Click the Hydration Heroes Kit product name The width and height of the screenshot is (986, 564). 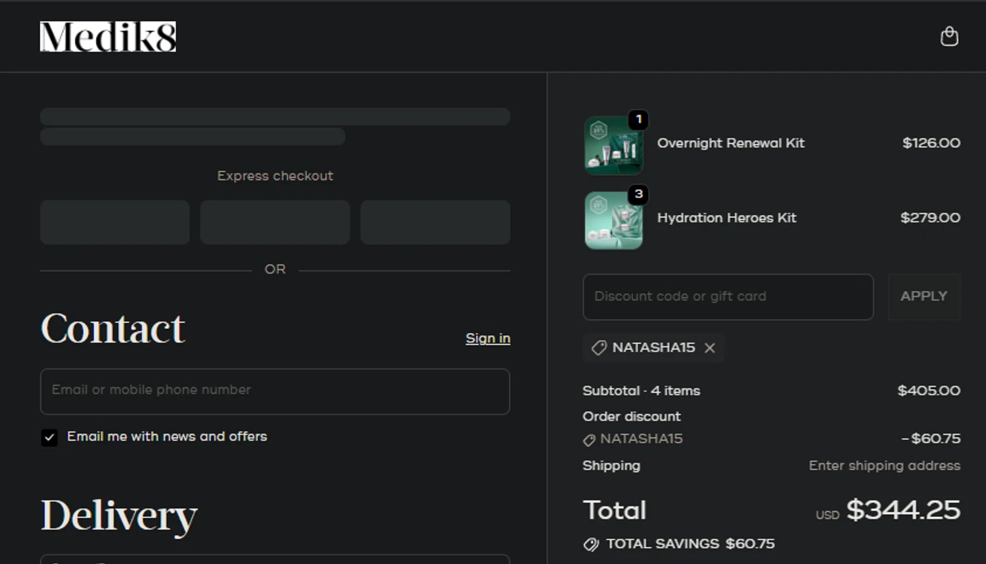726,218
